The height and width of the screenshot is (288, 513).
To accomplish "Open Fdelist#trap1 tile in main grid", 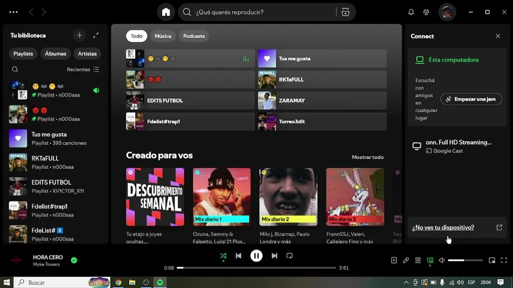I will [x=190, y=121].
